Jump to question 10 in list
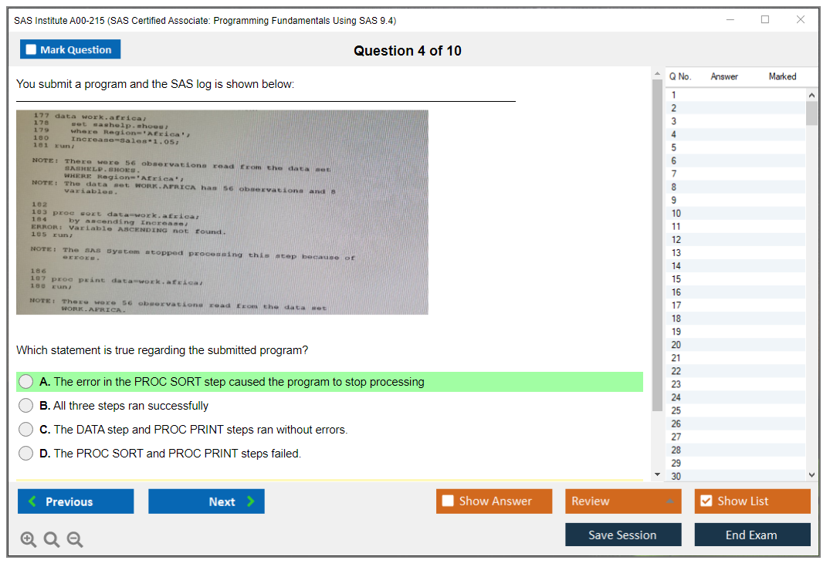Screen dimensions: 830x567 click(676, 213)
